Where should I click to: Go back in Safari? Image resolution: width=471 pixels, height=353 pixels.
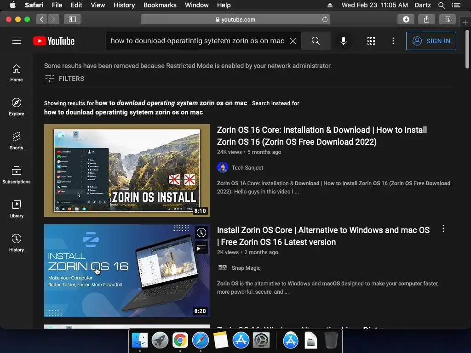tap(42, 19)
